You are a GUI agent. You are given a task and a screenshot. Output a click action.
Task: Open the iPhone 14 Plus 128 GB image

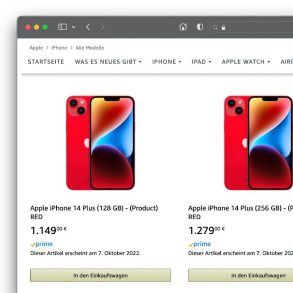[x=100, y=143]
